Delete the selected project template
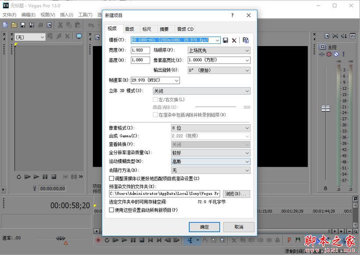This screenshot has width=360, height=255. click(x=234, y=40)
